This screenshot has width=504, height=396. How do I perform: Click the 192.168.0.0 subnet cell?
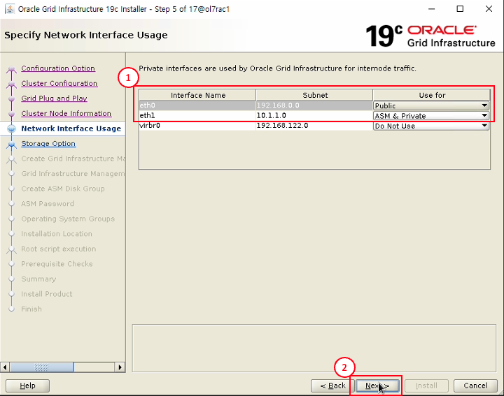click(314, 105)
